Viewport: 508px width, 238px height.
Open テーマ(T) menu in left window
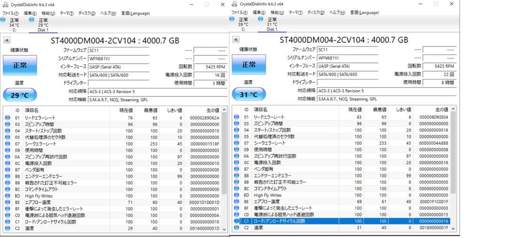[x=67, y=13]
